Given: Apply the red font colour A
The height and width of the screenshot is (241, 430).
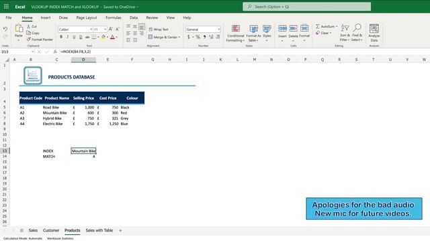Looking at the screenshot, I should (x=112, y=37).
